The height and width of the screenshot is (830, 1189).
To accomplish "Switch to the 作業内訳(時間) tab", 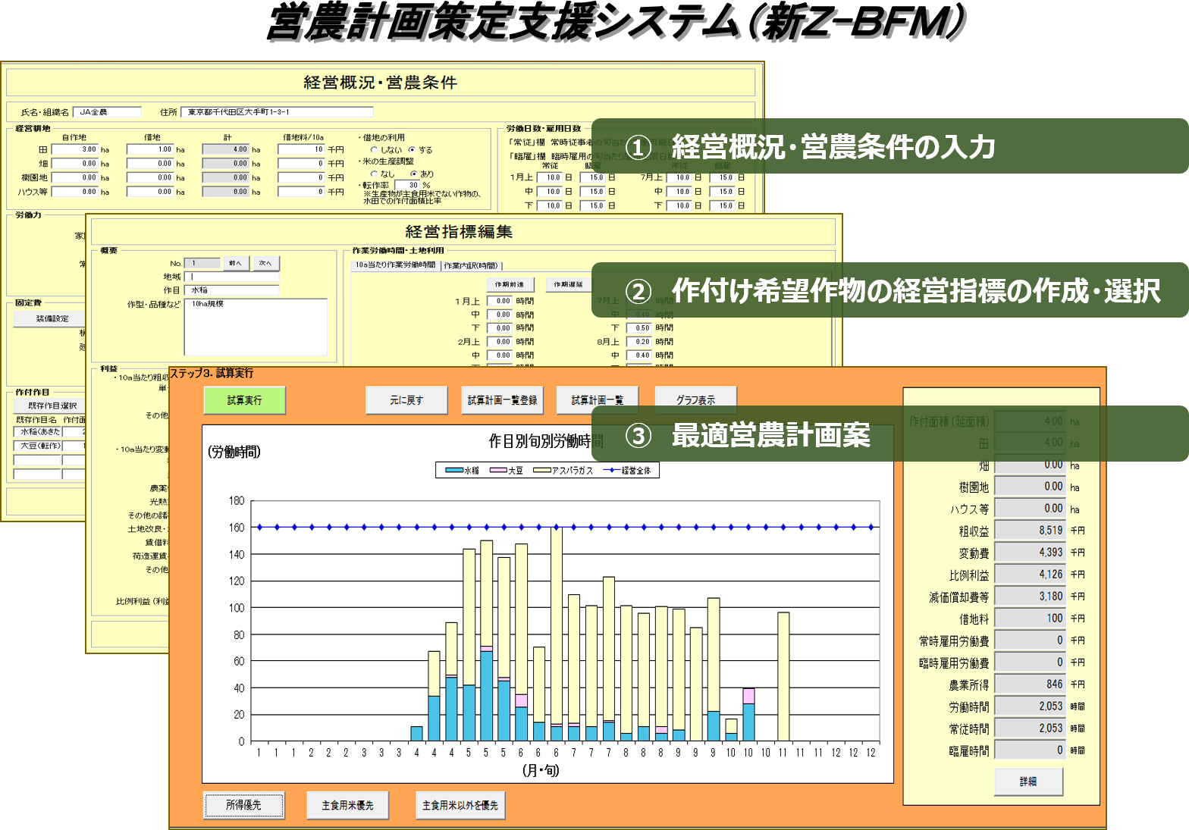I will point(471,265).
